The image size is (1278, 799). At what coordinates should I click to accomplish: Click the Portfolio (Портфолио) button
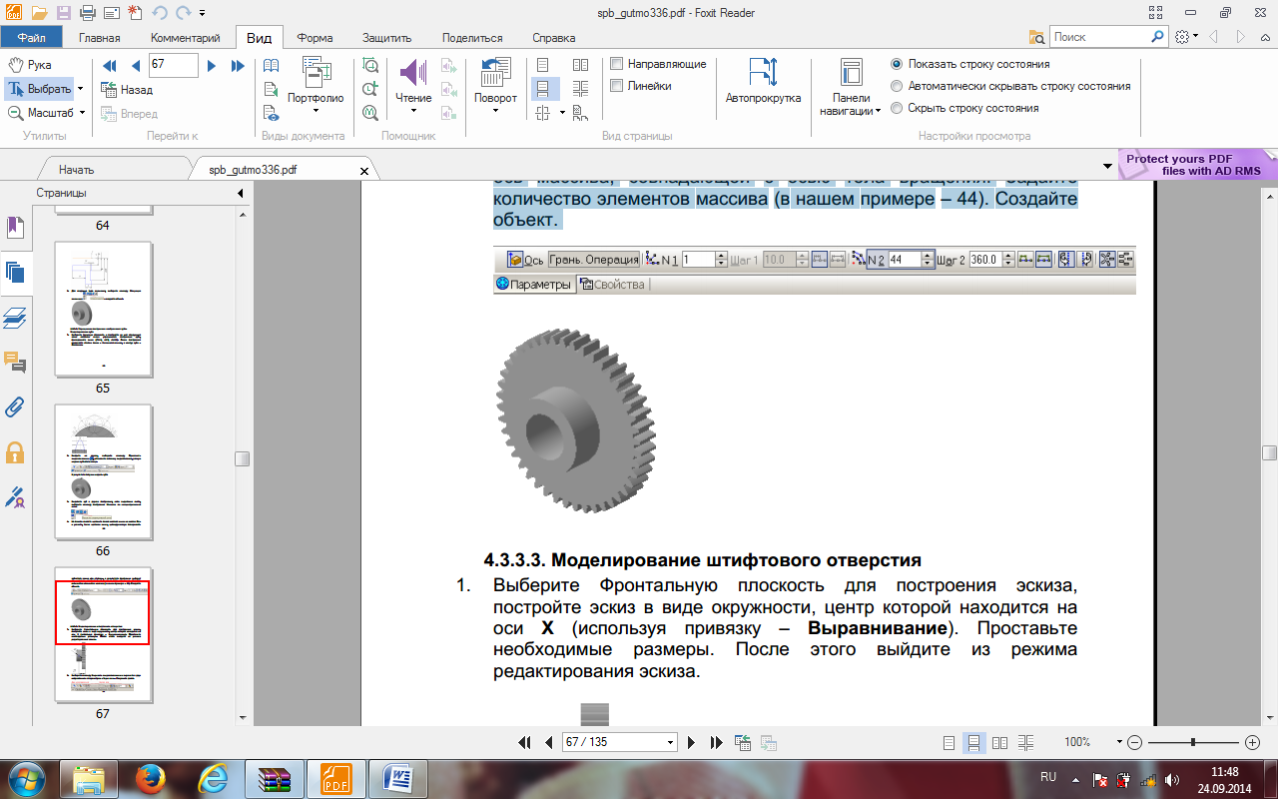[x=316, y=86]
